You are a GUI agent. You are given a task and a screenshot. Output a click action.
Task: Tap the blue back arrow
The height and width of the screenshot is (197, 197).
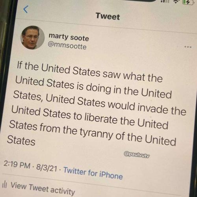[26, 9]
